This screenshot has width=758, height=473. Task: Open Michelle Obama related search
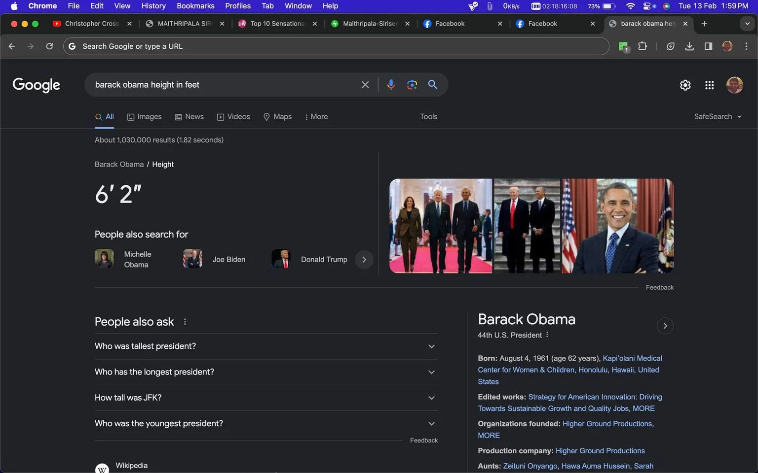tap(124, 259)
